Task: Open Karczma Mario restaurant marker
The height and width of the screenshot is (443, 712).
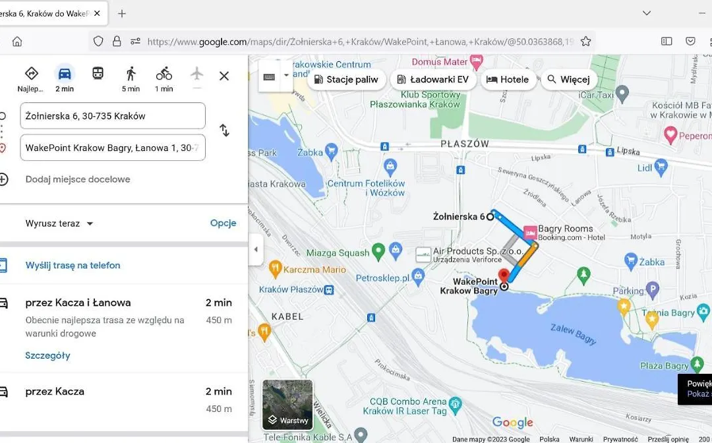Action: (275, 269)
